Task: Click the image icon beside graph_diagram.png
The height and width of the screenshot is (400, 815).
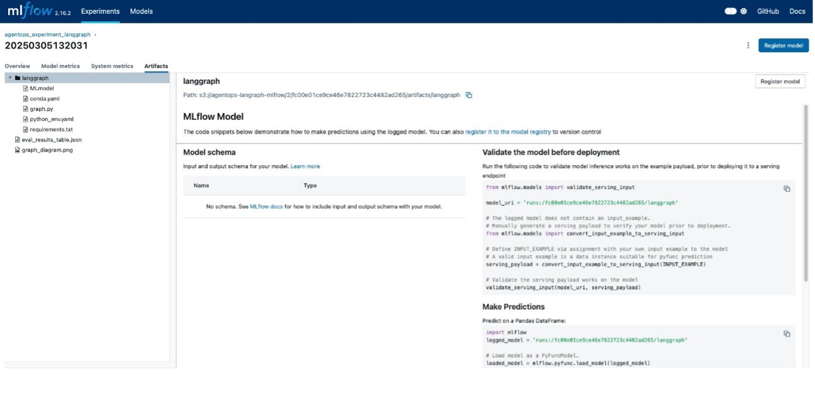Action: (x=17, y=150)
